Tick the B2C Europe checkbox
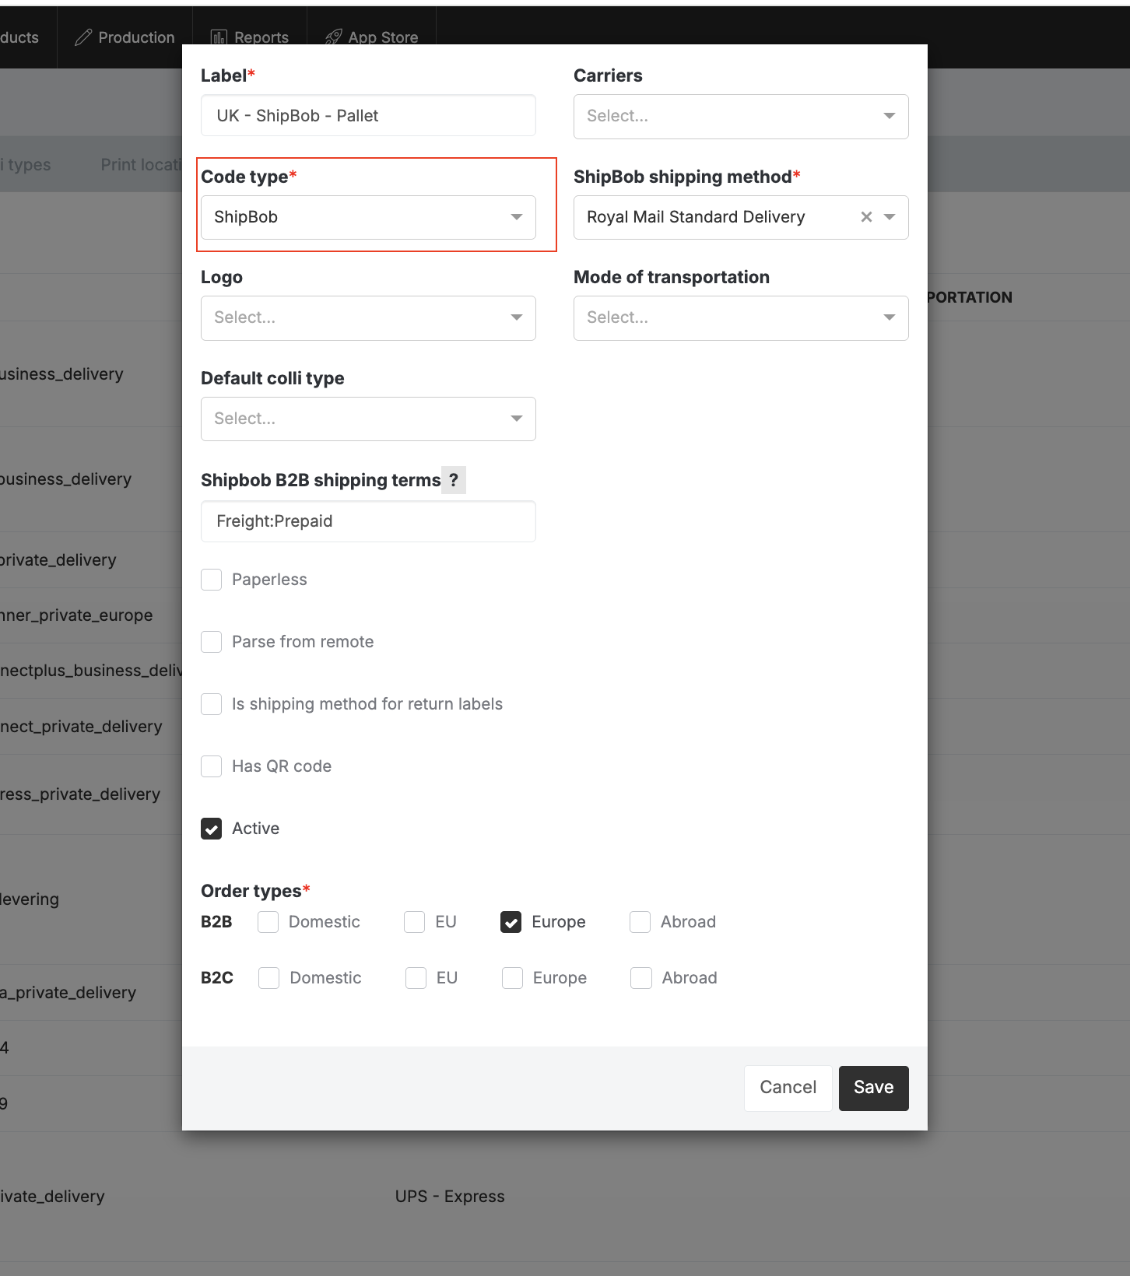This screenshot has height=1276, width=1130. click(513, 978)
